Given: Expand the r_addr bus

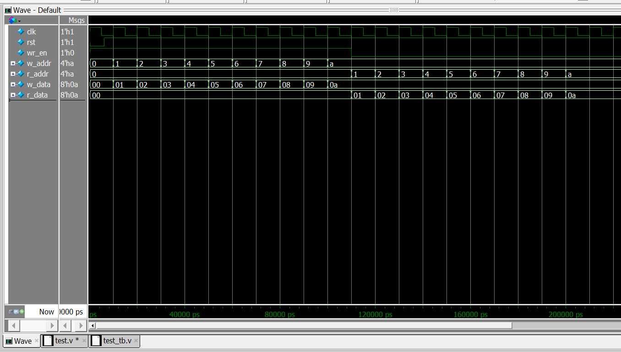Looking at the screenshot, I should click(13, 74).
